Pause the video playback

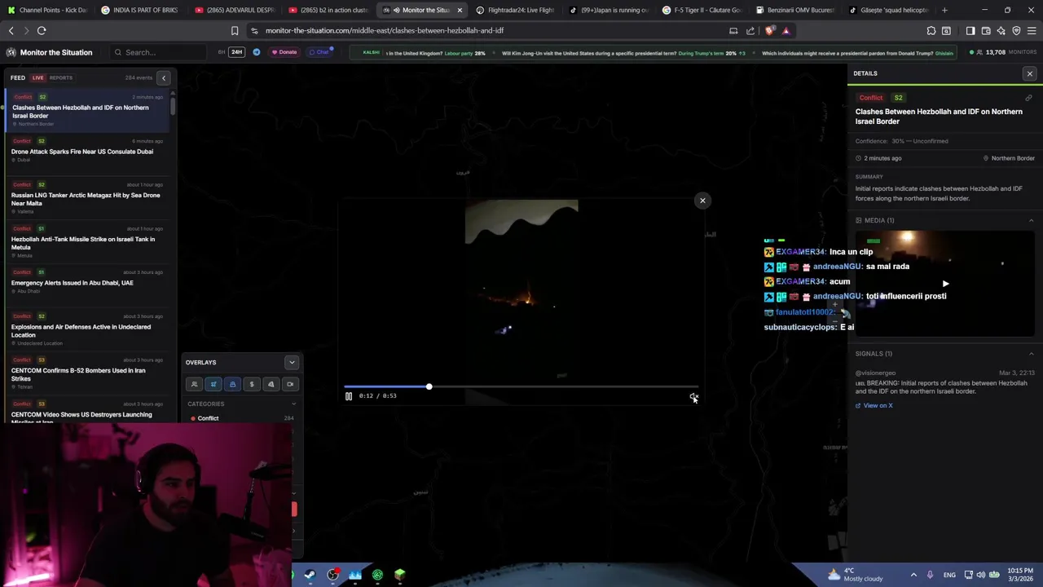point(349,396)
